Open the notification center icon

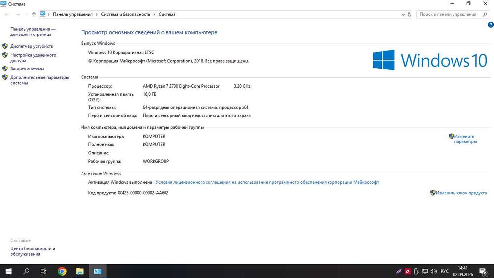coord(483,272)
